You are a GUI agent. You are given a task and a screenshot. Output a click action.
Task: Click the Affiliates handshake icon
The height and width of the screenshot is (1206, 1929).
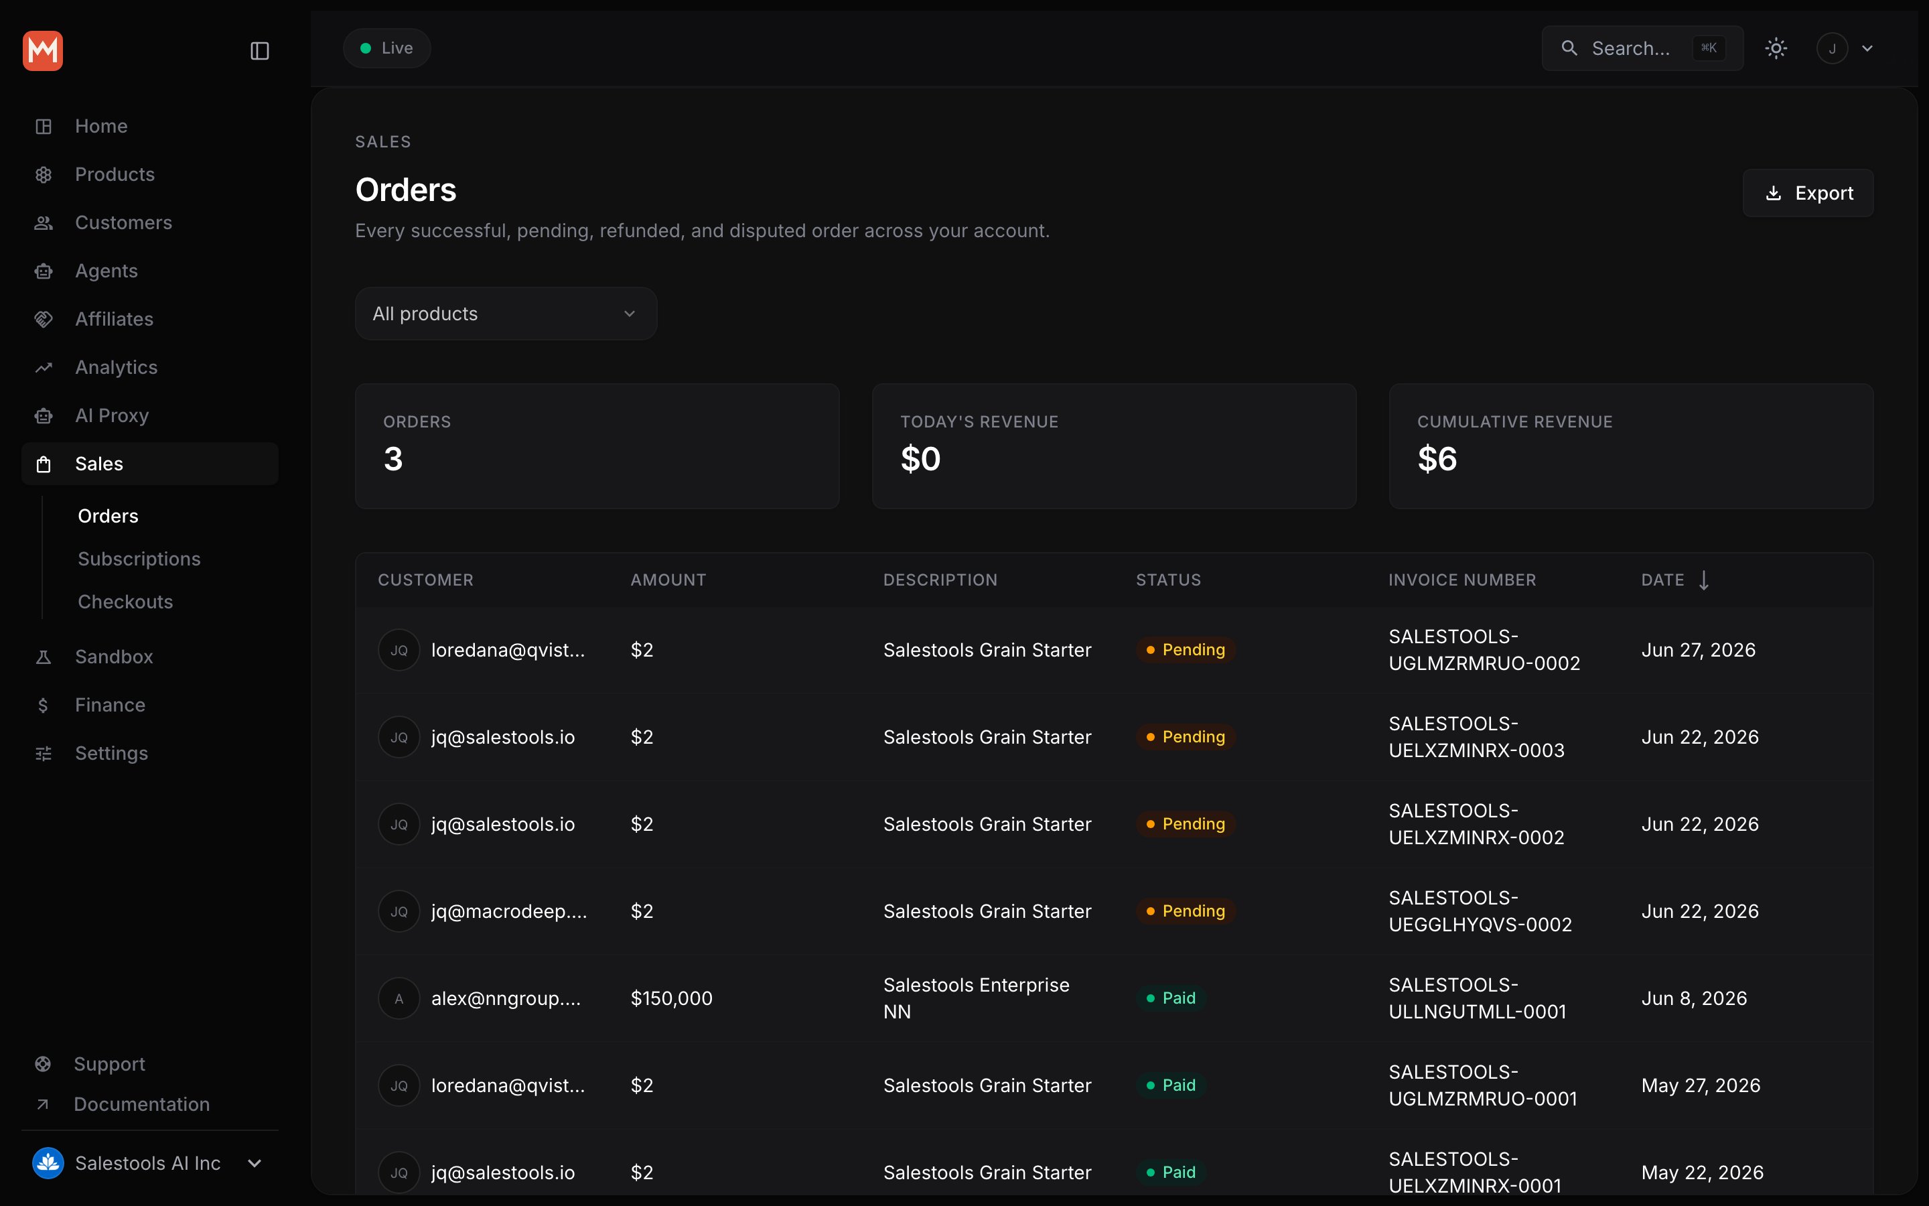coord(44,319)
